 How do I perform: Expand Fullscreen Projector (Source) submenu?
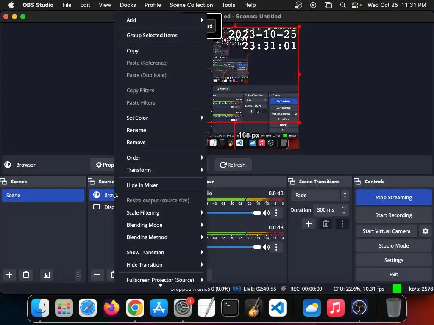click(161, 280)
